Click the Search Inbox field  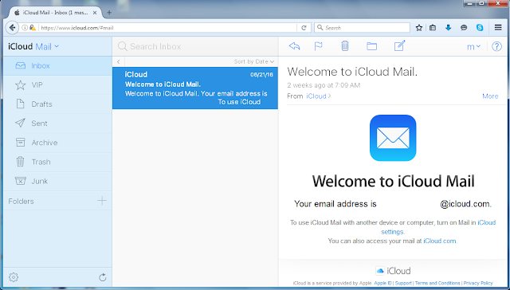tap(195, 46)
